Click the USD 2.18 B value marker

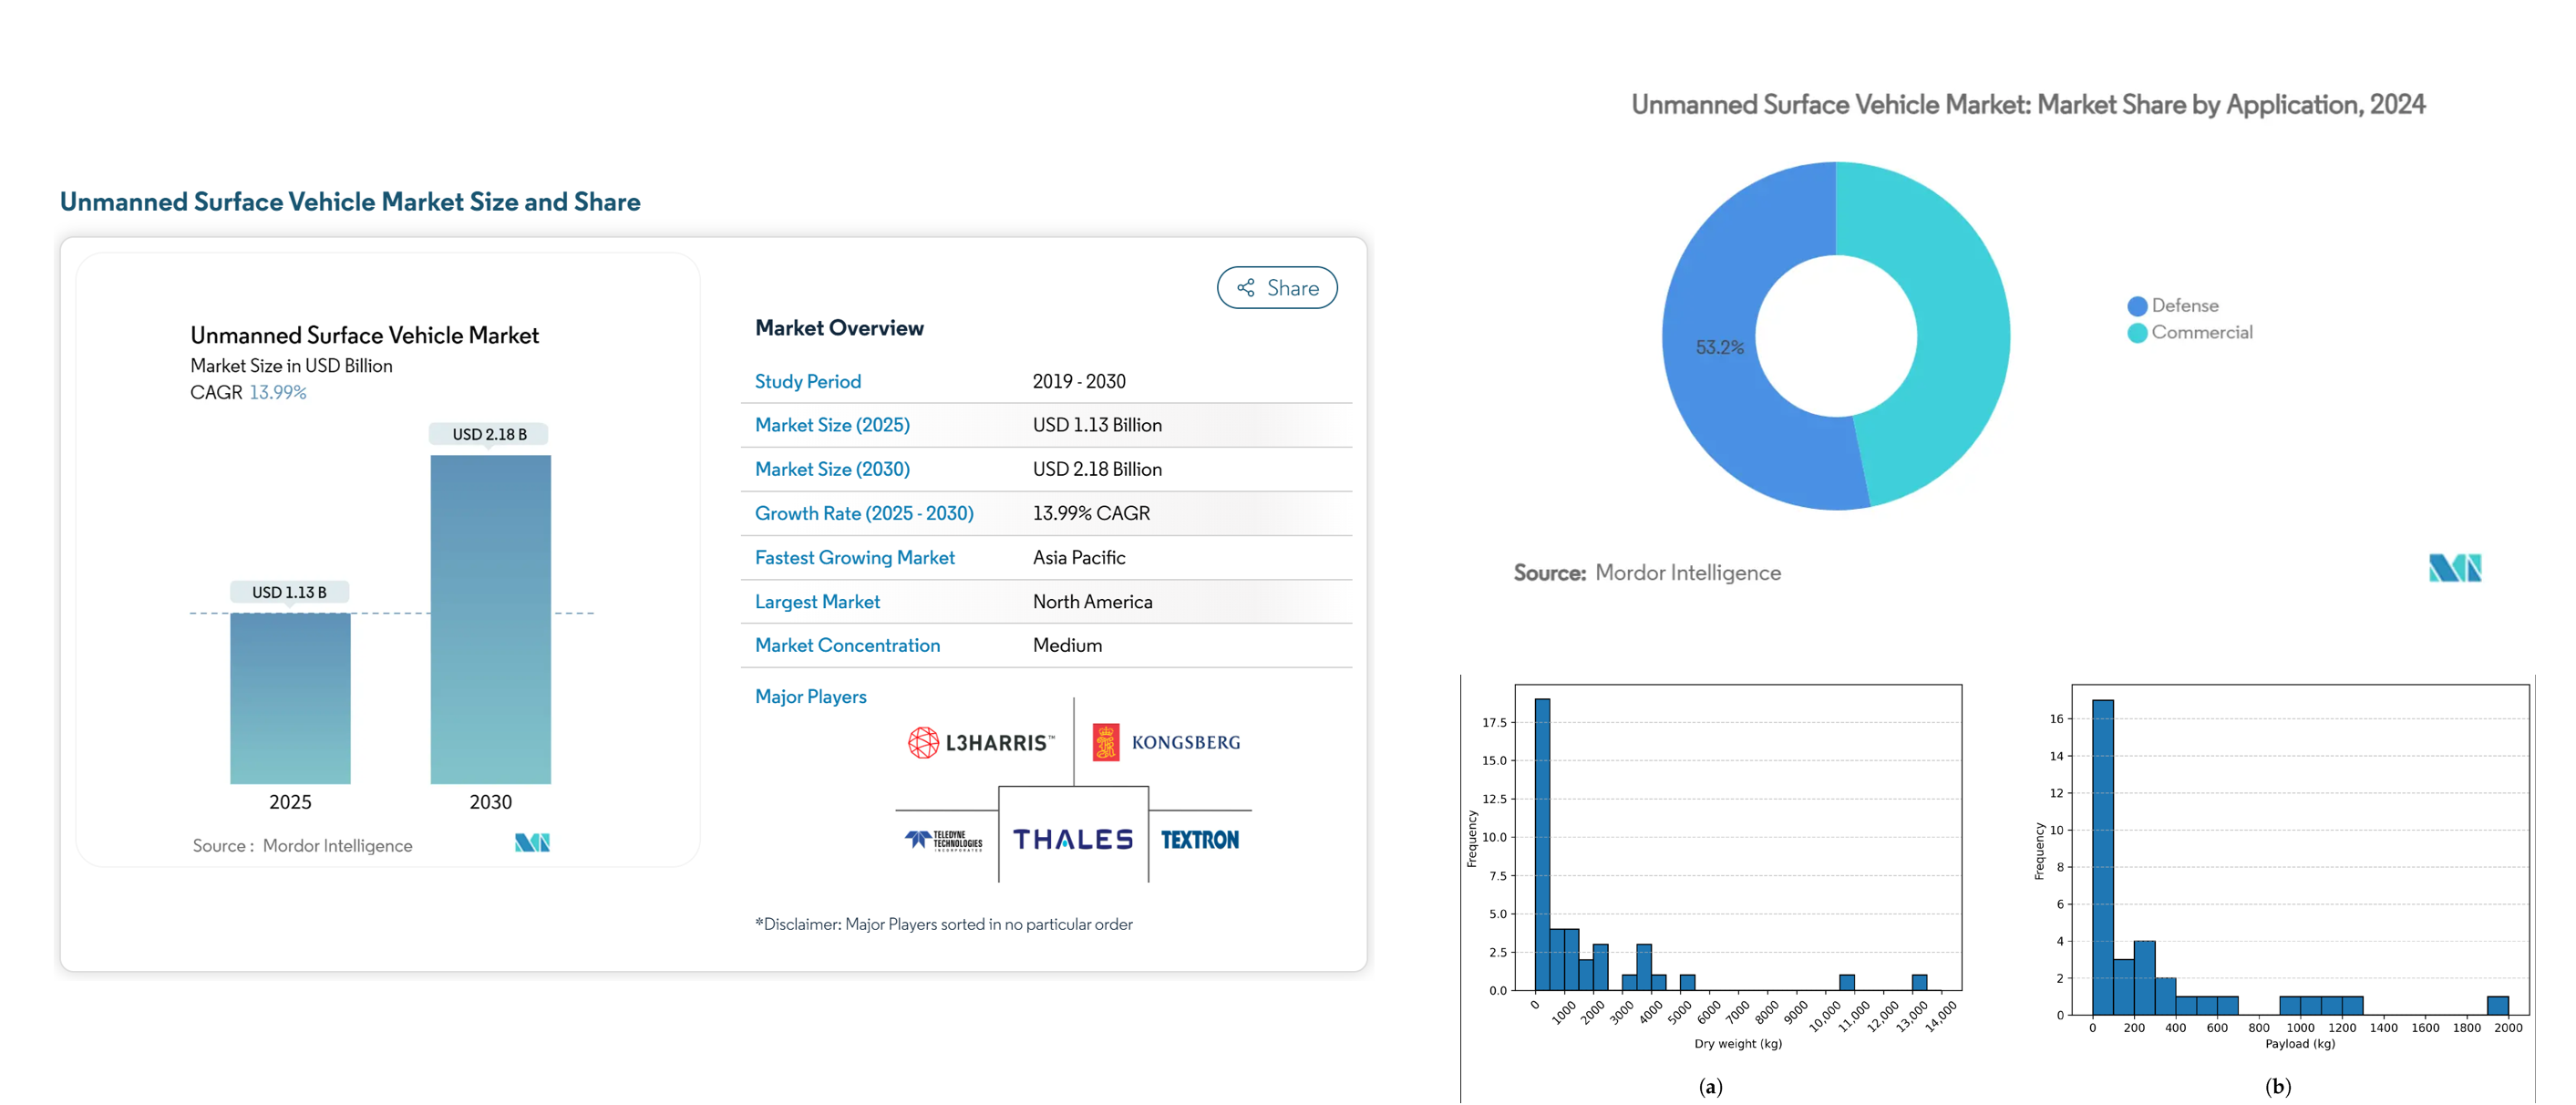(x=490, y=434)
